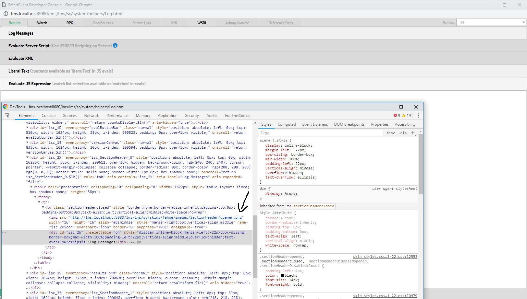The height and width of the screenshot is (299, 527).
Task: Select the DevTools Elements panel tab
Action: 26,116
